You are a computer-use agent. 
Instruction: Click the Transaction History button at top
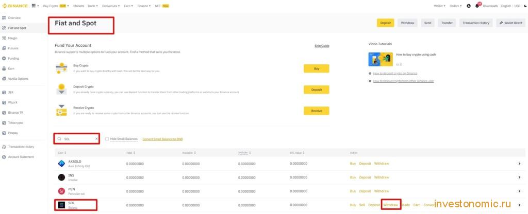pyautogui.click(x=476, y=23)
